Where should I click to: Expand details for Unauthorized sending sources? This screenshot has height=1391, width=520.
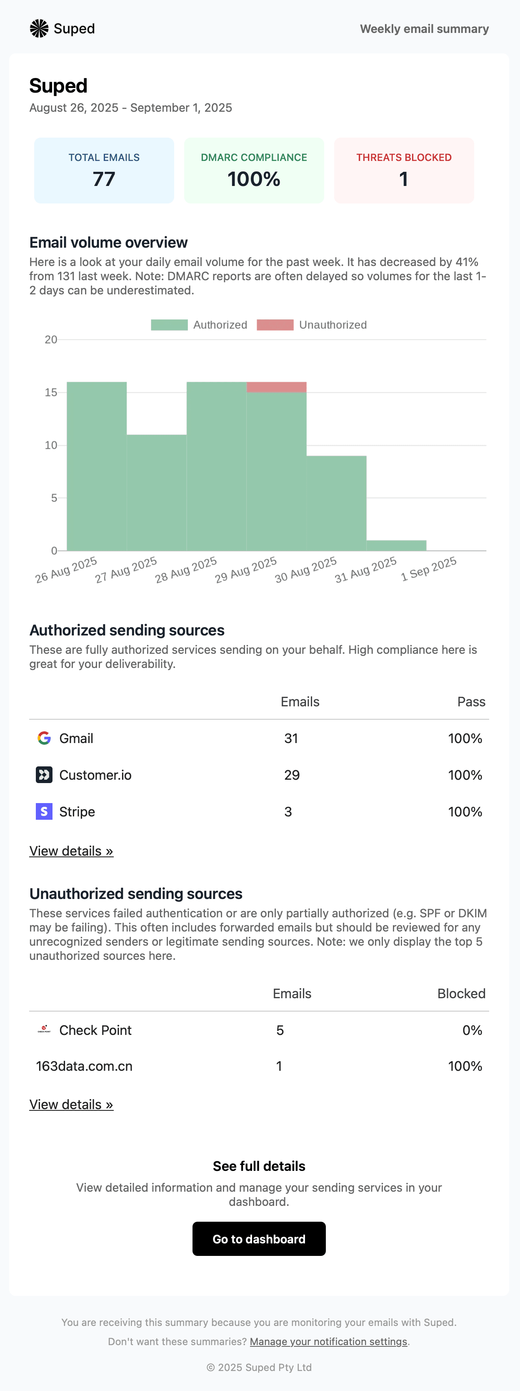[71, 1104]
